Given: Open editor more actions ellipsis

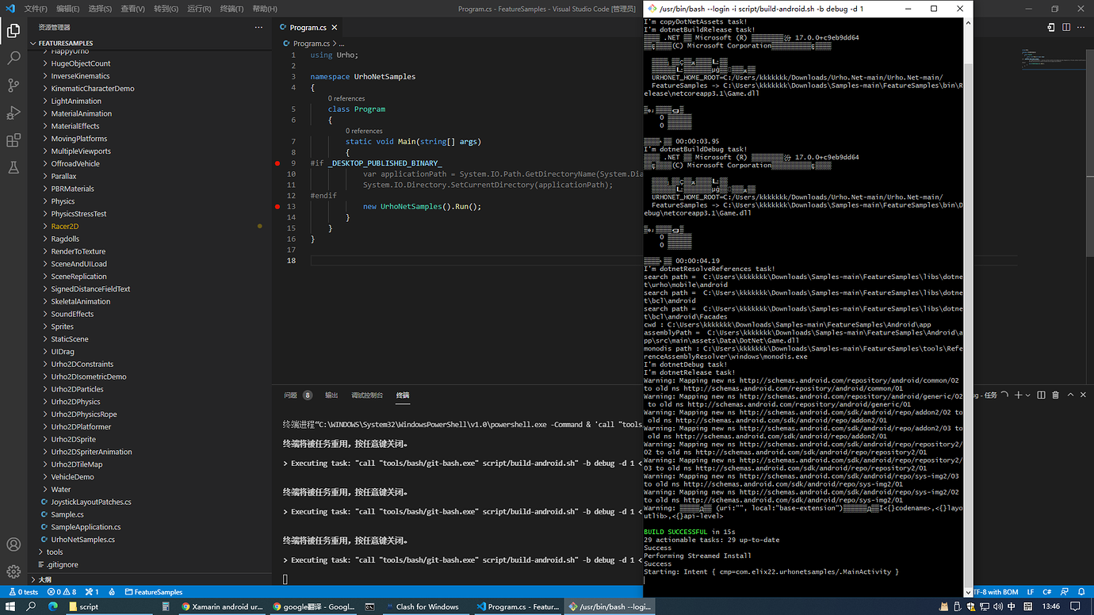Looking at the screenshot, I should [x=1080, y=27].
